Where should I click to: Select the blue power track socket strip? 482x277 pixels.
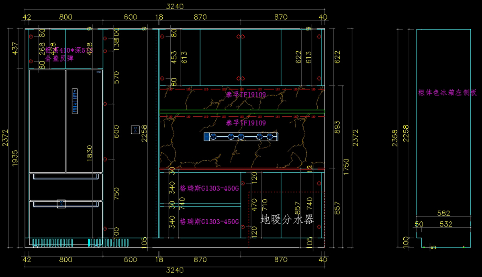pos(241,137)
